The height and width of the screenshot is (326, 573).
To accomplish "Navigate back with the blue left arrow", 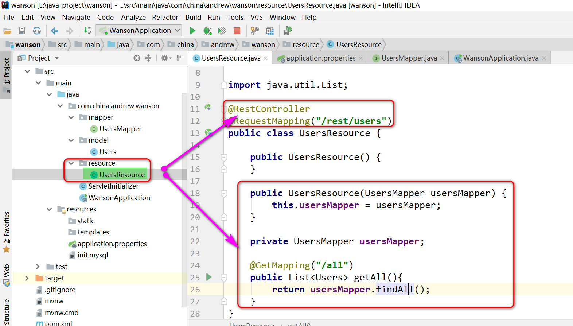I will click(x=55, y=31).
